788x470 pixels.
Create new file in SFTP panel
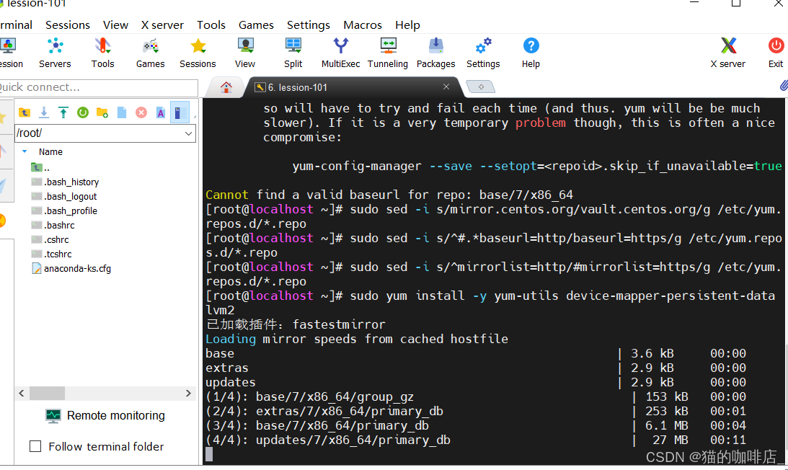click(x=122, y=112)
